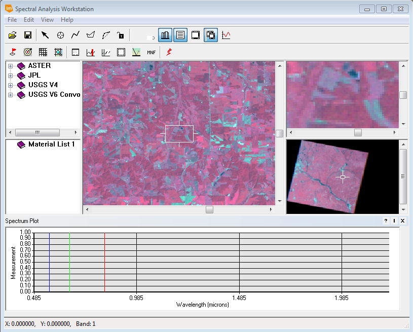Toggle the spectral library books panel
The width and height of the screenshot is (413, 332).
(x=165, y=35)
